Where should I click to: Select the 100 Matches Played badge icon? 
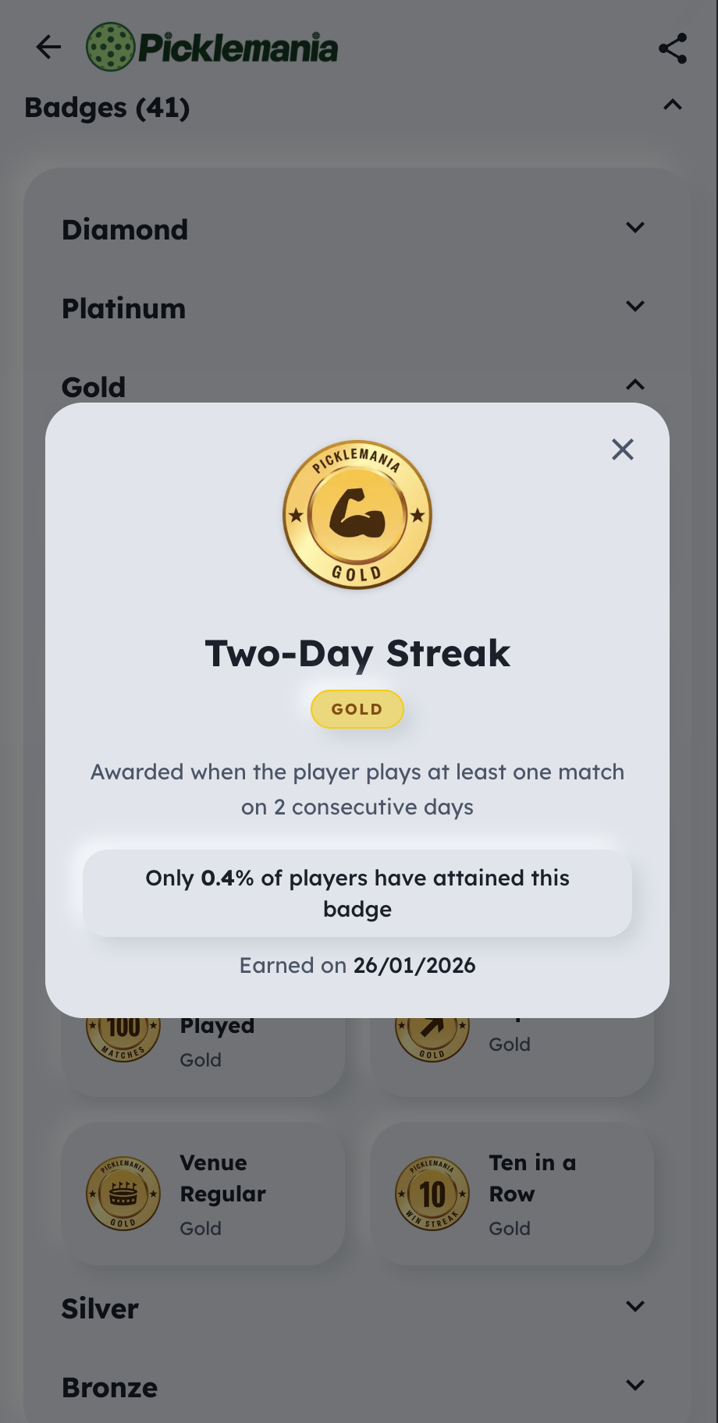click(123, 1030)
